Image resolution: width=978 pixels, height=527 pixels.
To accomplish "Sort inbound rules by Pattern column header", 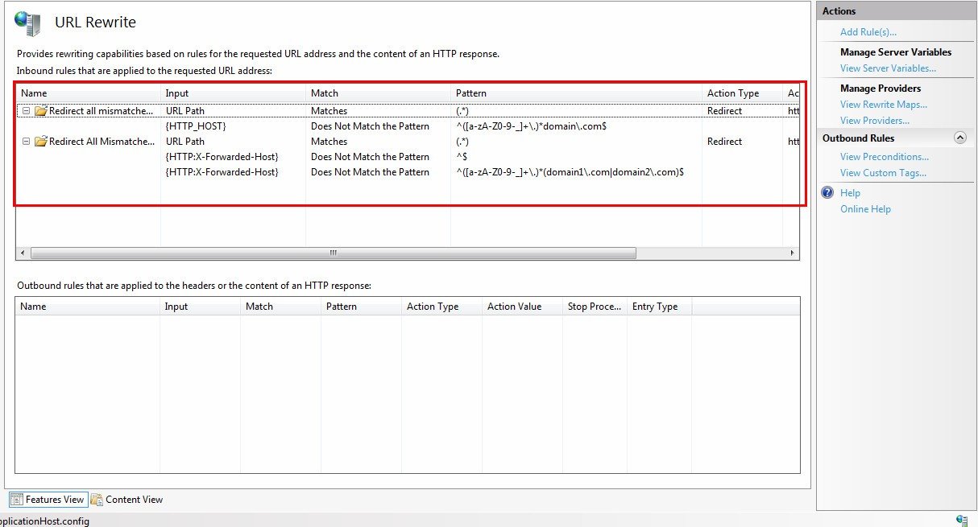I will [x=576, y=93].
